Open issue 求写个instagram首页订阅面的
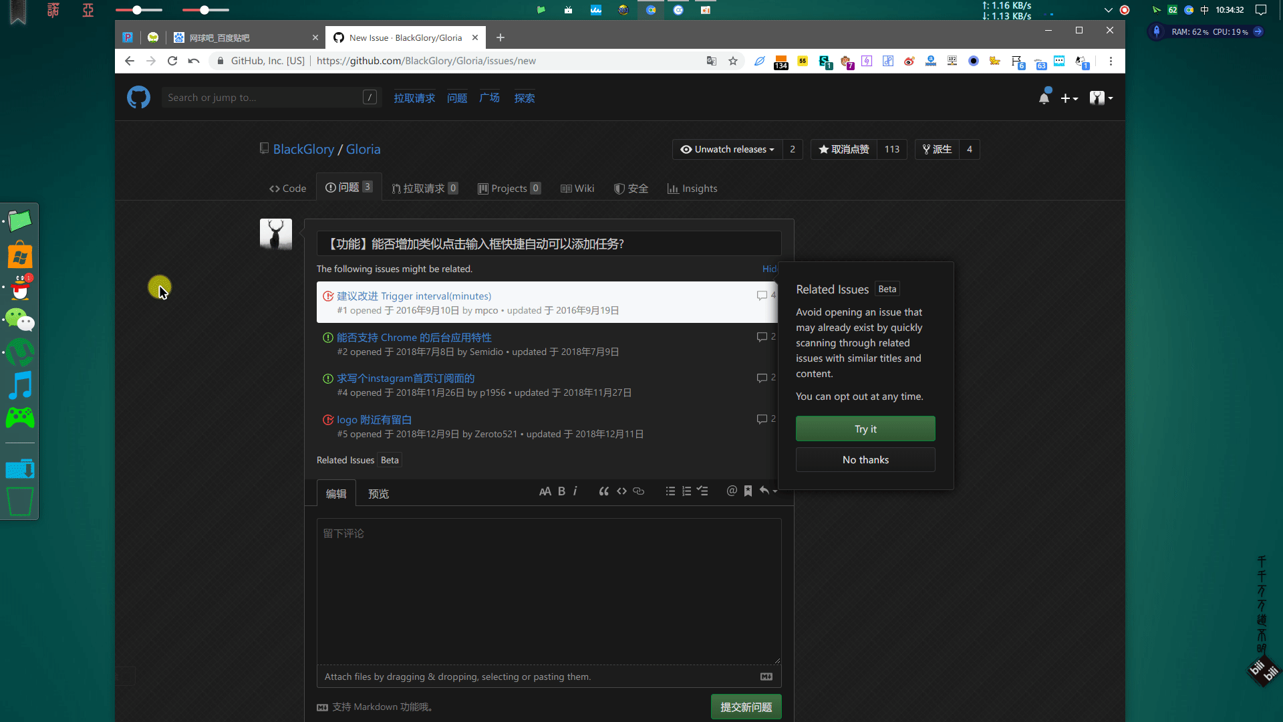Screen dimensions: 1283x722 pyautogui.click(x=406, y=378)
